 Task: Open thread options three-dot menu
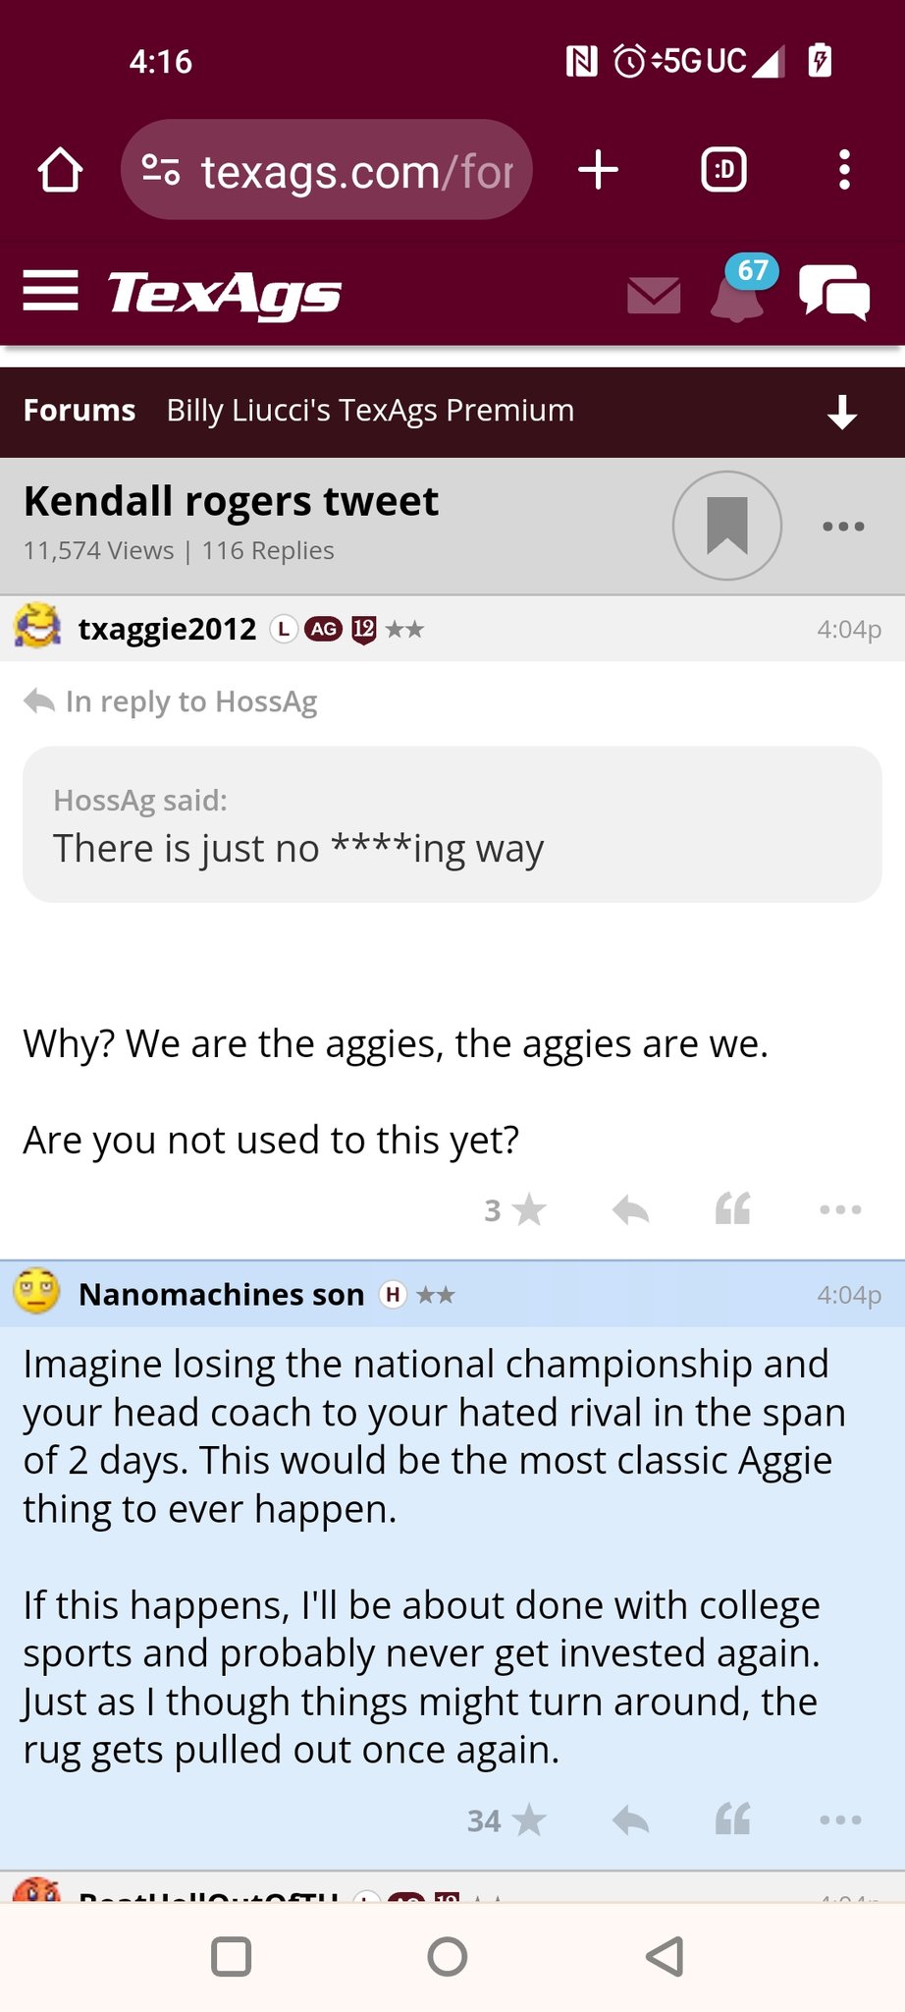click(842, 527)
